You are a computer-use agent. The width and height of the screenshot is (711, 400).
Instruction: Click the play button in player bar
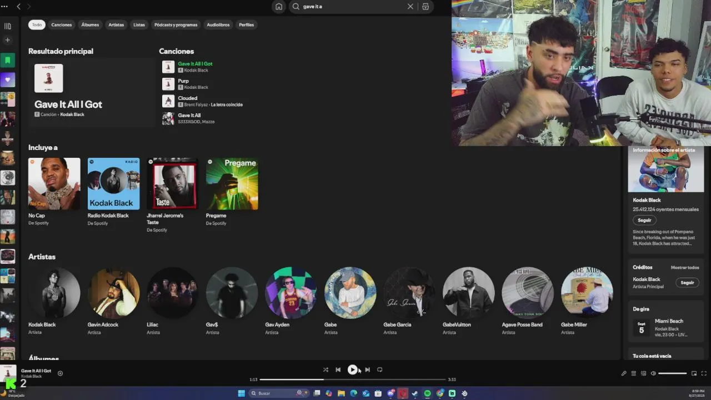(x=352, y=369)
